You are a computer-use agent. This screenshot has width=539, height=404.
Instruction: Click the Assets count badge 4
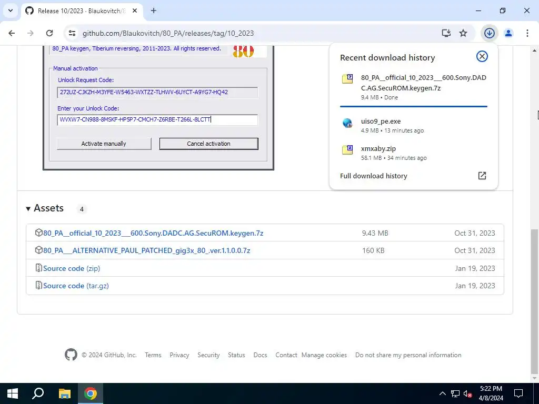pyautogui.click(x=82, y=209)
